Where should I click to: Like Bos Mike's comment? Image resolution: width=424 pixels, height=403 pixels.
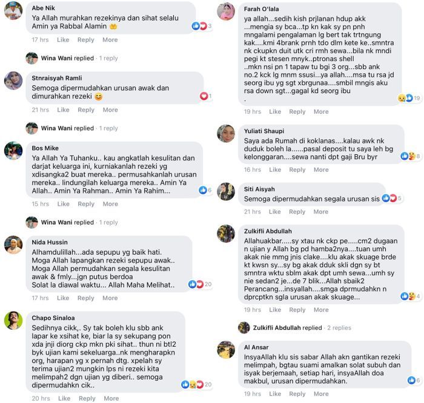(x=63, y=204)
